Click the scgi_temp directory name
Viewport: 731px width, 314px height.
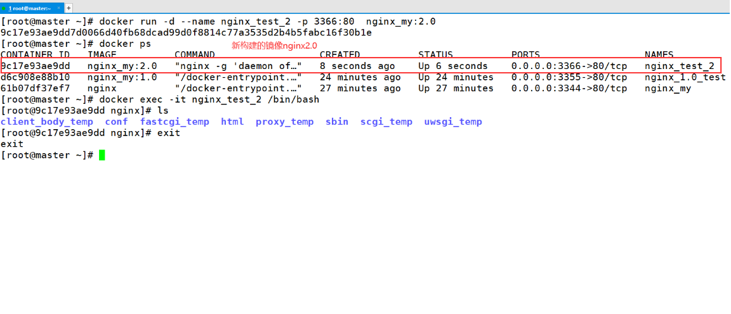(386, 122)
